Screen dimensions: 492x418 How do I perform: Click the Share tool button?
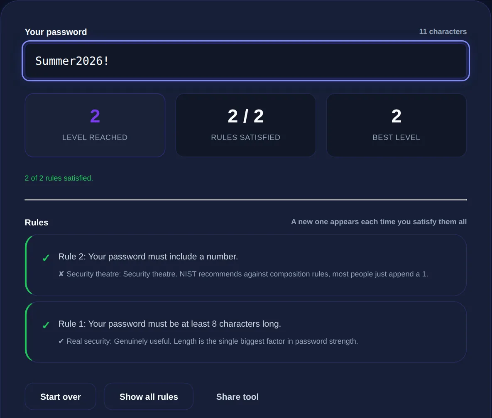[x=237, y=397]
